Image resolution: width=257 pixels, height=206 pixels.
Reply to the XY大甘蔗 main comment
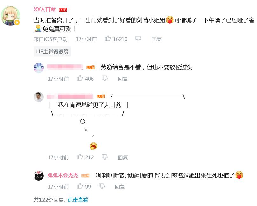coord(156,39)
